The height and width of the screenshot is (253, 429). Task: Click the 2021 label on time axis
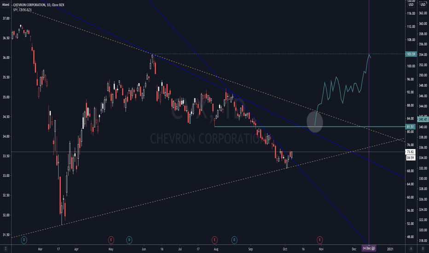(390, 249)
